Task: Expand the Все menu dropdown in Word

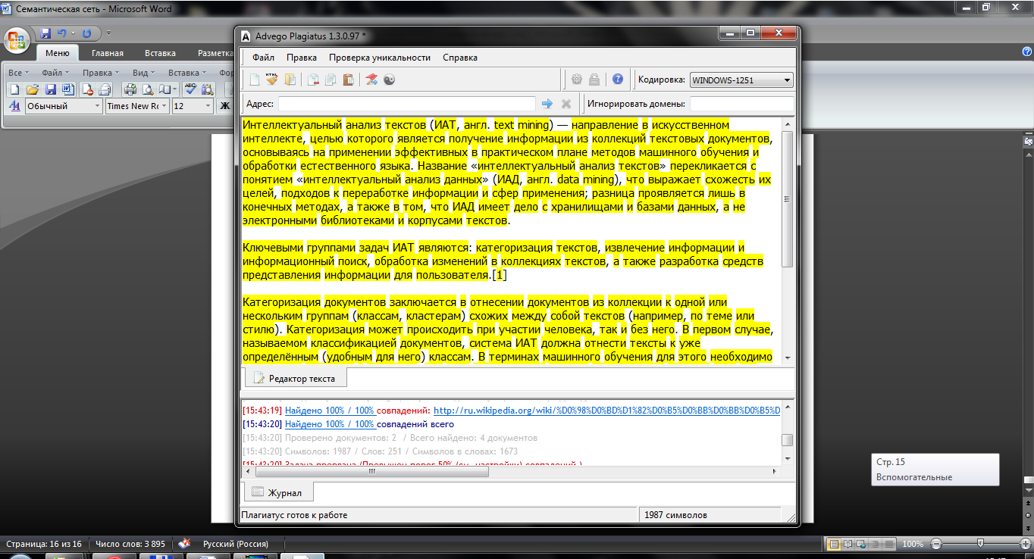Action: (19, 73)
